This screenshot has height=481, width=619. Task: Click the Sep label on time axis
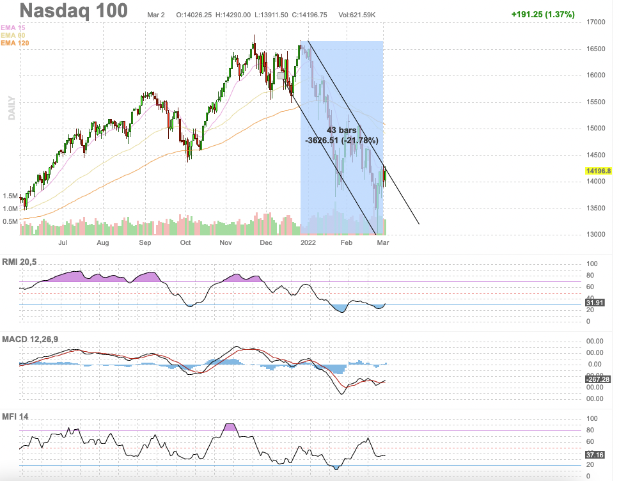(145, 242)
